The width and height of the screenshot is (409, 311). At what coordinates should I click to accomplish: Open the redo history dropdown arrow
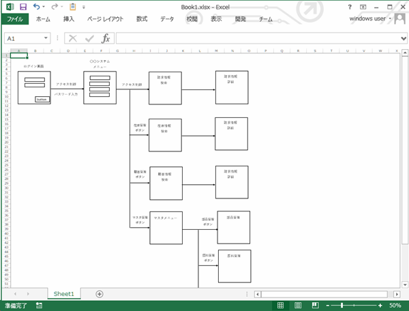pyautogui.click(x=62, y=7)
